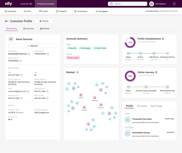Toggle the Hide Info button

(x=33, y=46)
